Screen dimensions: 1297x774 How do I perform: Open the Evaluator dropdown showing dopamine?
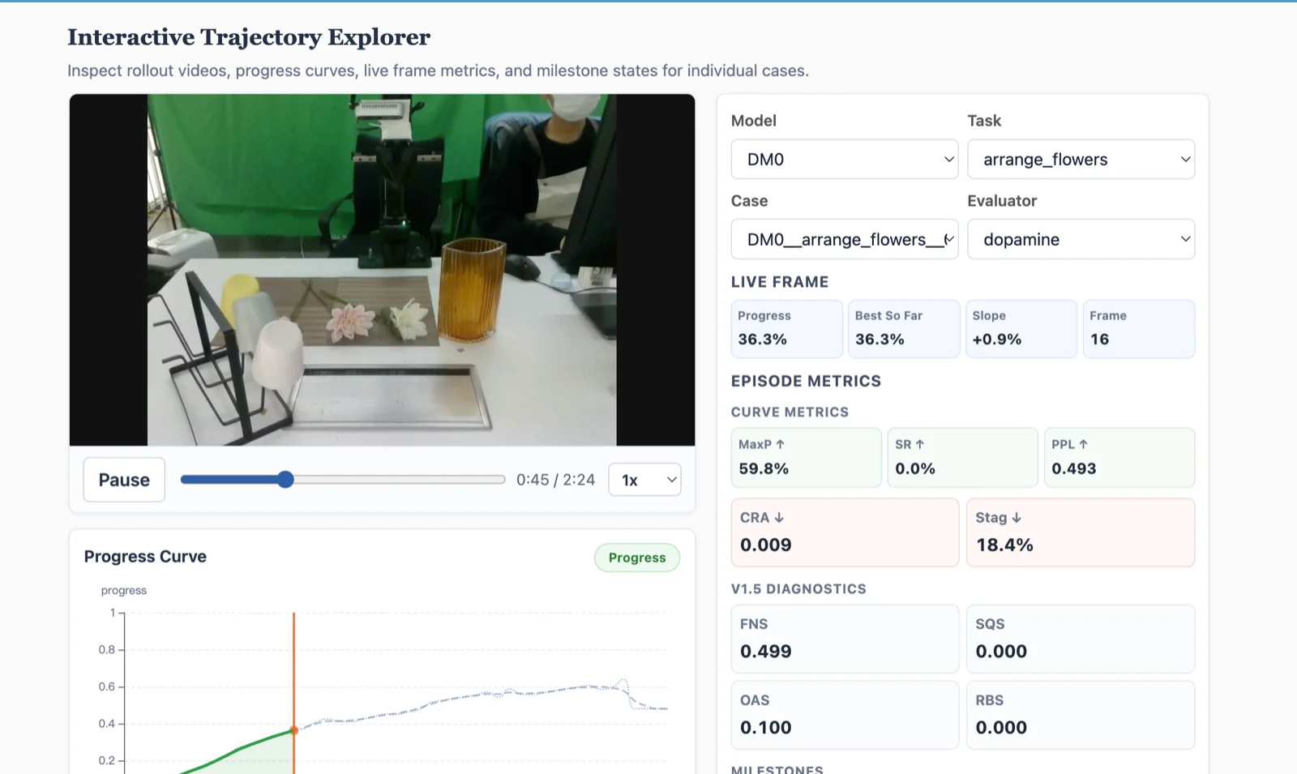(x=1081, y=239)
